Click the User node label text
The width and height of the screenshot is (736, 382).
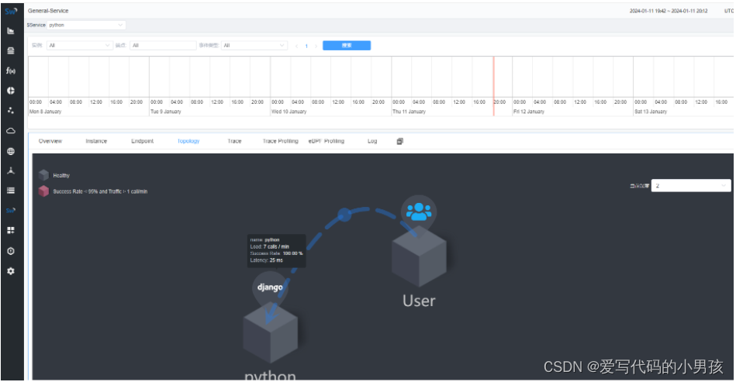coord(419,301)
